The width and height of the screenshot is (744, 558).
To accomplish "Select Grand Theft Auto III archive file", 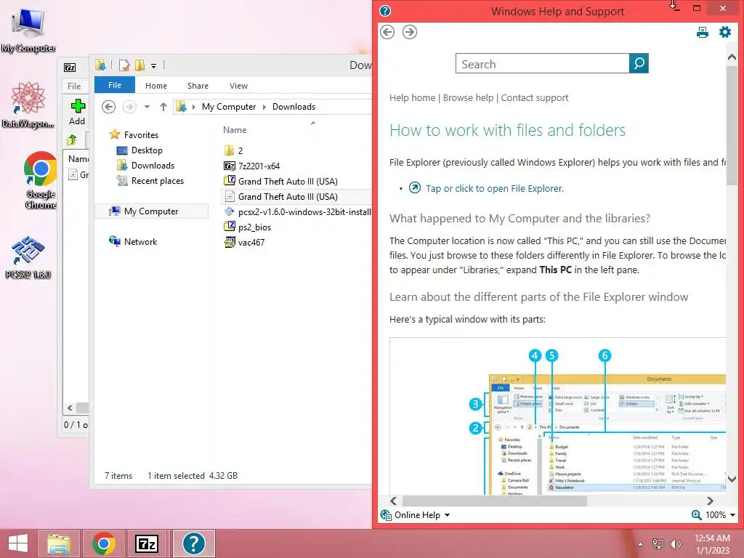I will [288, 181].
